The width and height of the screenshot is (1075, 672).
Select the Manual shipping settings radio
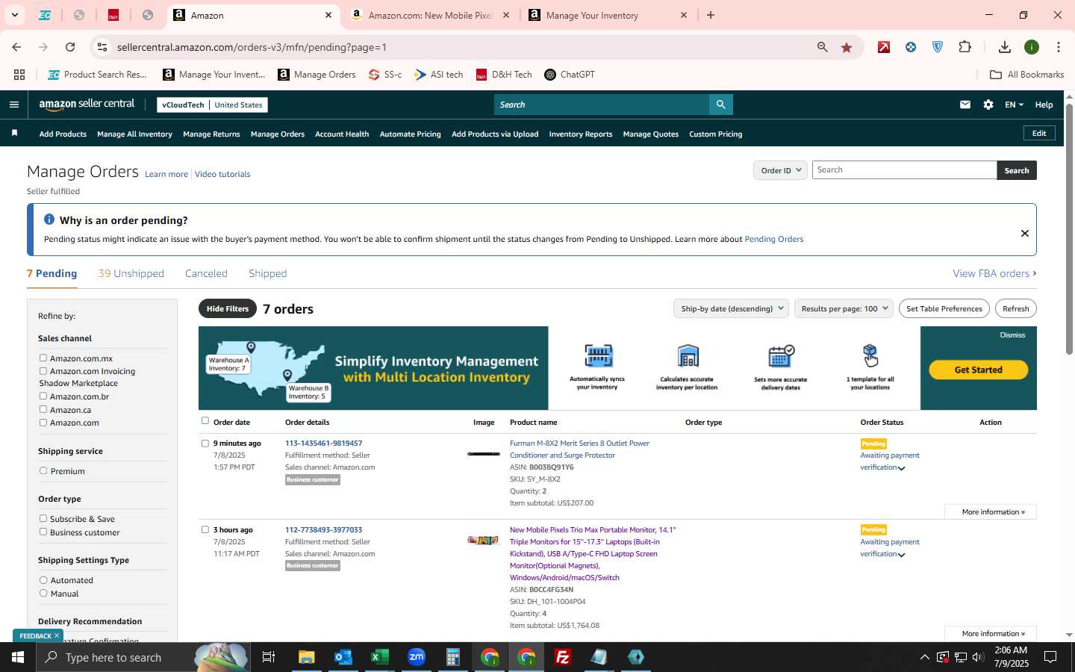[43, 594]
